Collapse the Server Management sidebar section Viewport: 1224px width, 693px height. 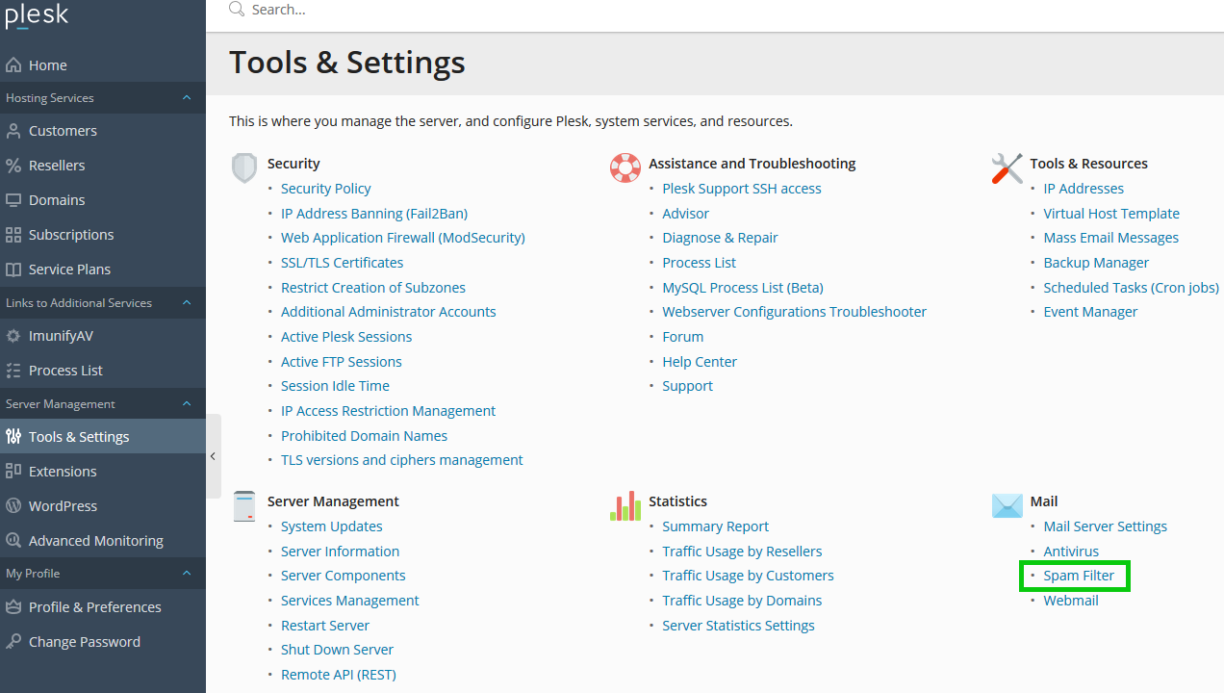tap(187, 404)
